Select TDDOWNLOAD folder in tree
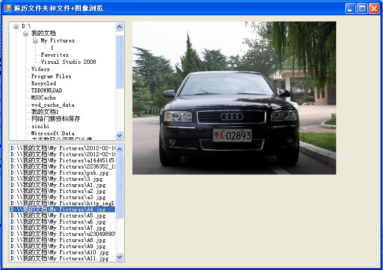The height and width of the screenshot is (270, 383). pos(46,90)
